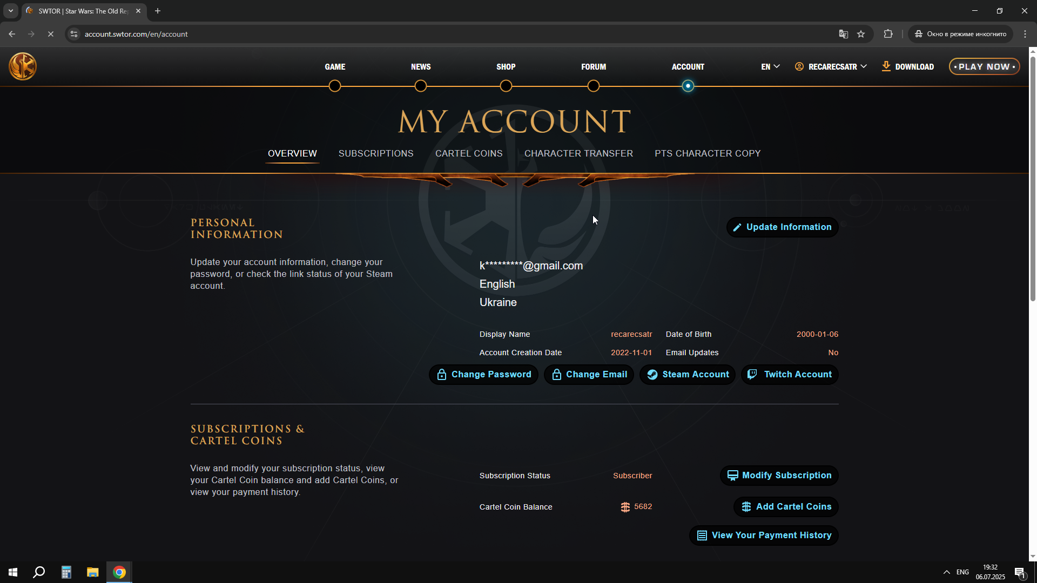Click the Steam logo icon
Screen dimensions: 1037x583
coord(652,375)
